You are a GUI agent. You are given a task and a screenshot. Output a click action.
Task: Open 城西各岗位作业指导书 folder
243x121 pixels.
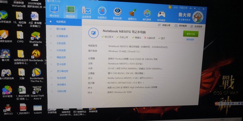click(21, 57)
